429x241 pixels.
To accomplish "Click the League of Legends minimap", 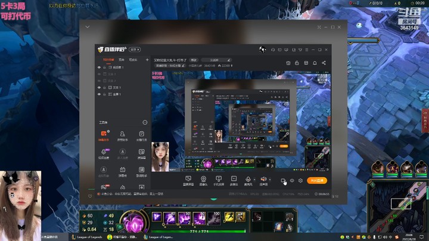I will pyautogui.click(x=397, y=206).
